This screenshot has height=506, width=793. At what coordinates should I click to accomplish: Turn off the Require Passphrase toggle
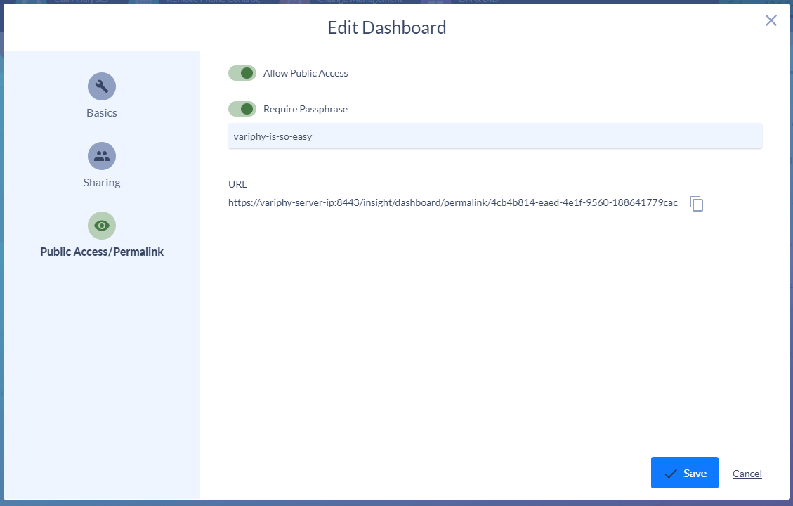point(242,109)
